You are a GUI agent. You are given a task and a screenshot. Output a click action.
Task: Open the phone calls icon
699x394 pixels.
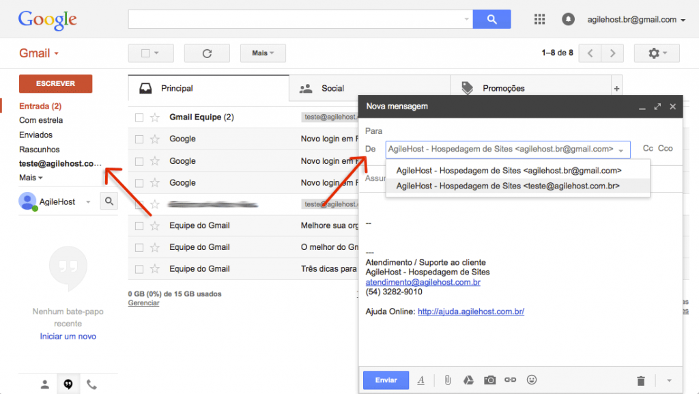(x=91, y=384)
